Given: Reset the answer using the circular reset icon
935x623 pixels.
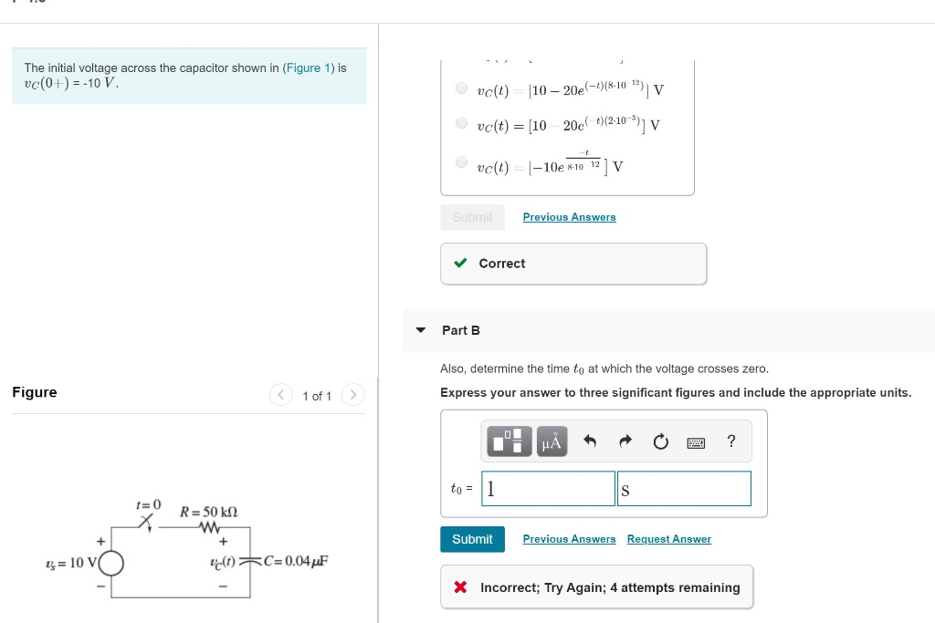Looking at the screenshot, I should pyautogui.click(x=660, y=441).
